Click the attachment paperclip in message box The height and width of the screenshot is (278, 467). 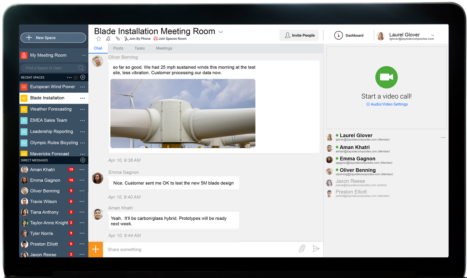click(302, 249)
